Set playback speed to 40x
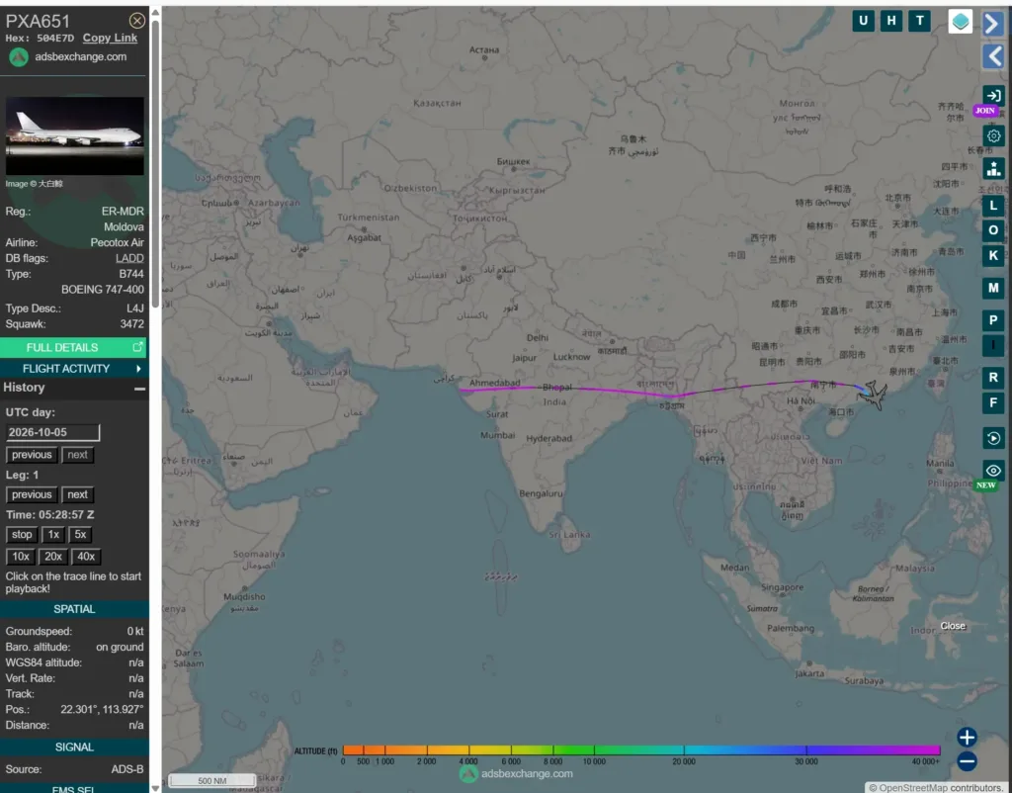This screenshot has height=793, width=1012. click(x=87, y=557)
